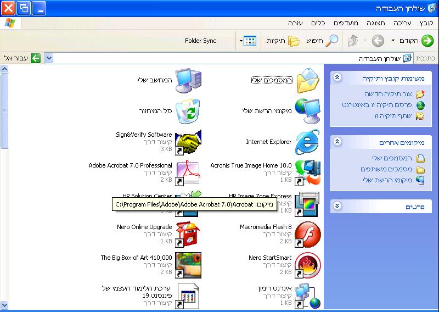
Task: Click the green Back (הקודם) arrow button
Action: click(x=427, y=41)
